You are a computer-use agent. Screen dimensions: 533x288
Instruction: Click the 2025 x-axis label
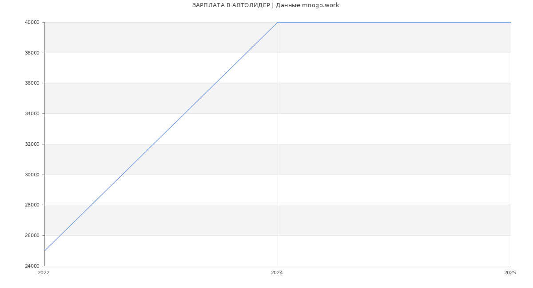click(x=509, y=272)
